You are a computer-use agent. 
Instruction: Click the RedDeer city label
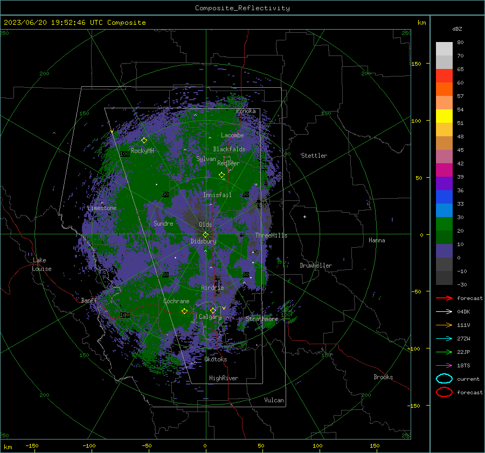pyautogui.click(x=228, y=163)
